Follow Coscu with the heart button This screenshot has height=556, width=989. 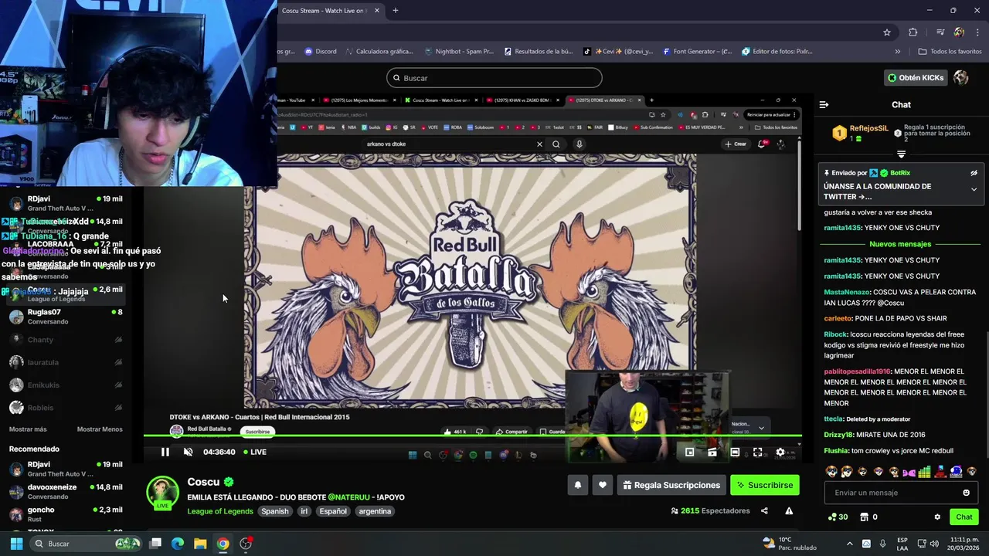click(x=603, y=485)
